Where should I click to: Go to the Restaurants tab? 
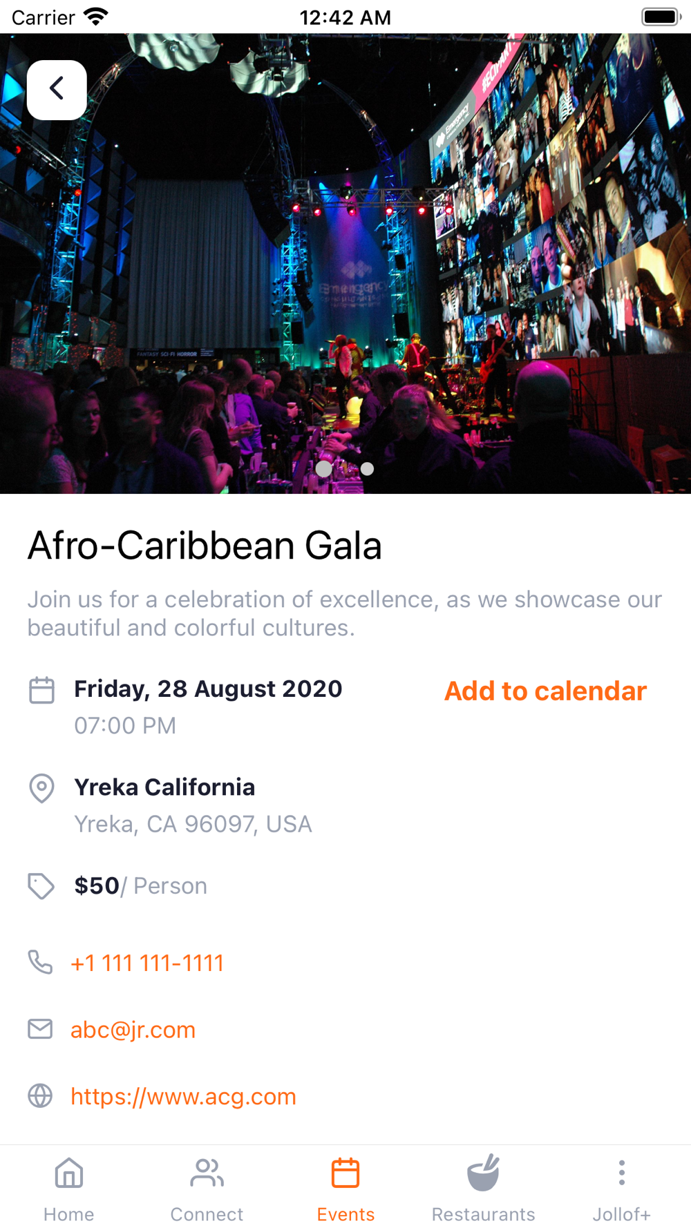(483, 1188)
